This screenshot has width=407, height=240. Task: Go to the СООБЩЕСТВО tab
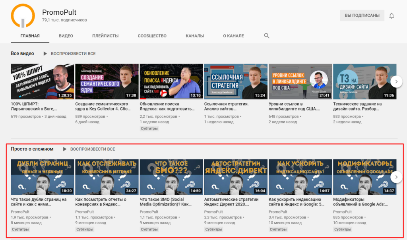pos(152,36)
